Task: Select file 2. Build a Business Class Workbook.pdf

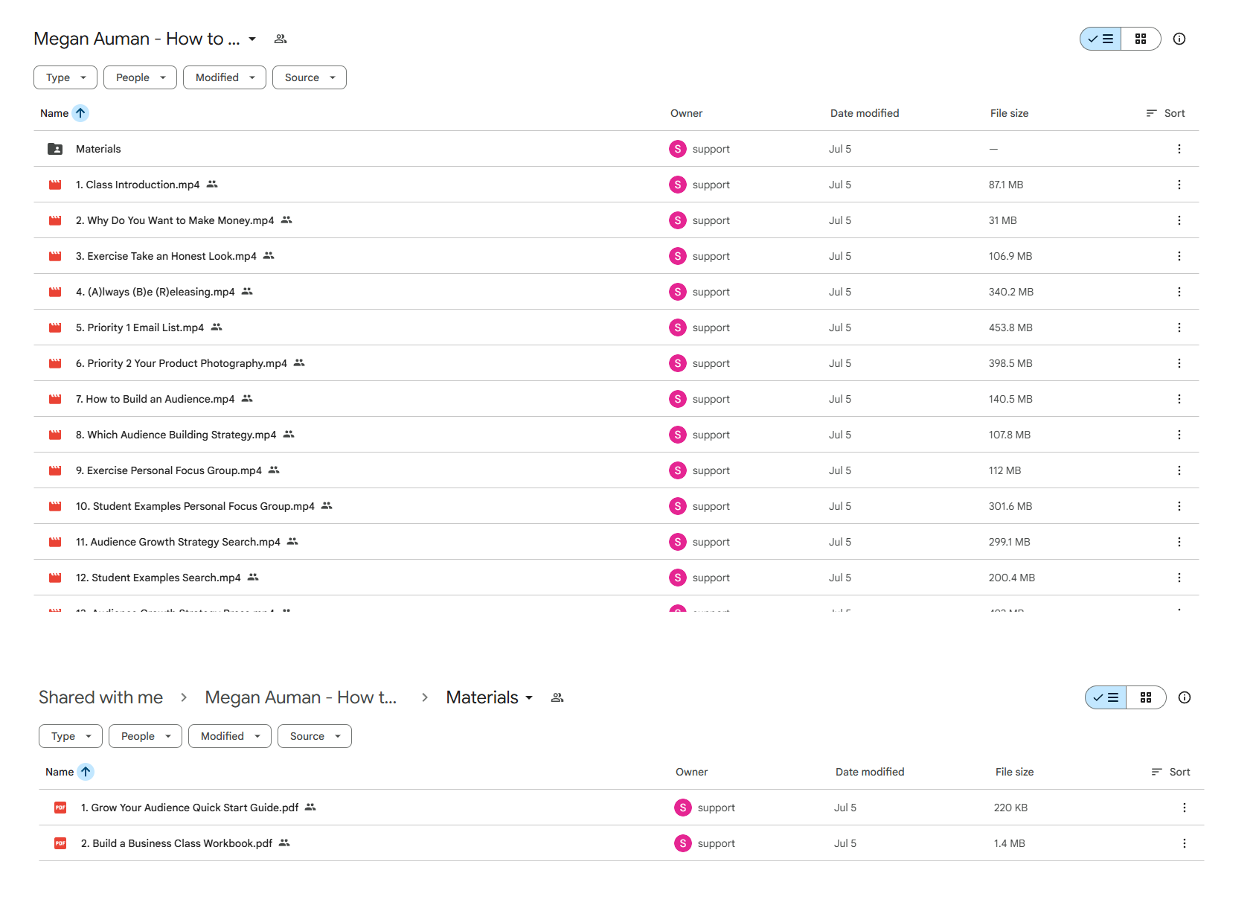Action: (176, 843)
